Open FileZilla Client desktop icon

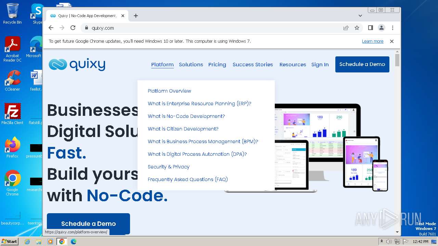tap(12, 114)
